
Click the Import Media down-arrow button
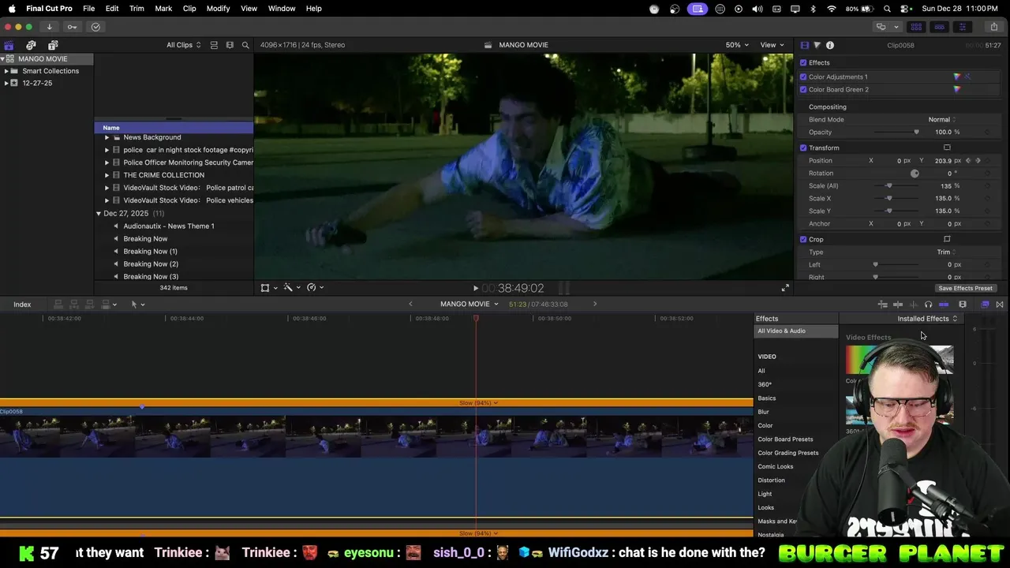(x=49, y=27)
